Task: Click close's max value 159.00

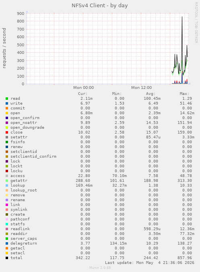Action: [185, 132]
